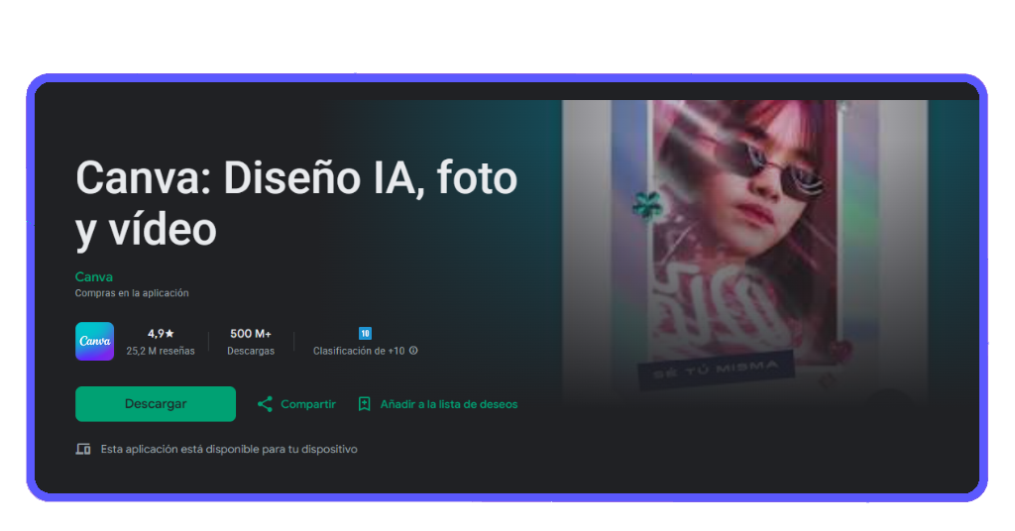1015x531 pixels.
Task: Click the blue +10 rating badge
Action: coord(365,333)
